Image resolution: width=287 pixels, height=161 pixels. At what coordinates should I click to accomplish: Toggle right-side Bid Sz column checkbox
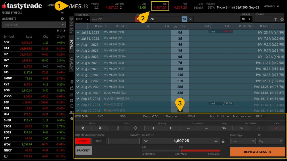(240, 26)
